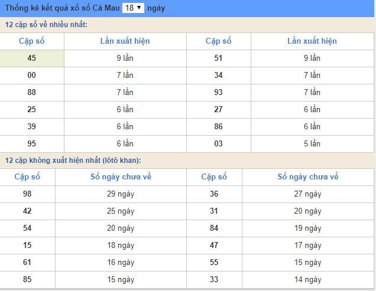Click '7 lần' beside pair 00
The height and width of the screenshot is (291, 376).
coord(125,75)
